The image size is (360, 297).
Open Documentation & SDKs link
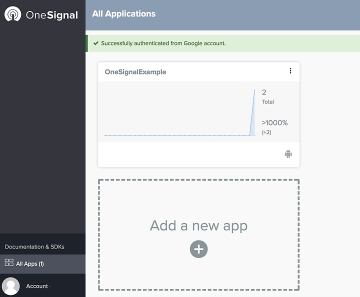[34, 246]
